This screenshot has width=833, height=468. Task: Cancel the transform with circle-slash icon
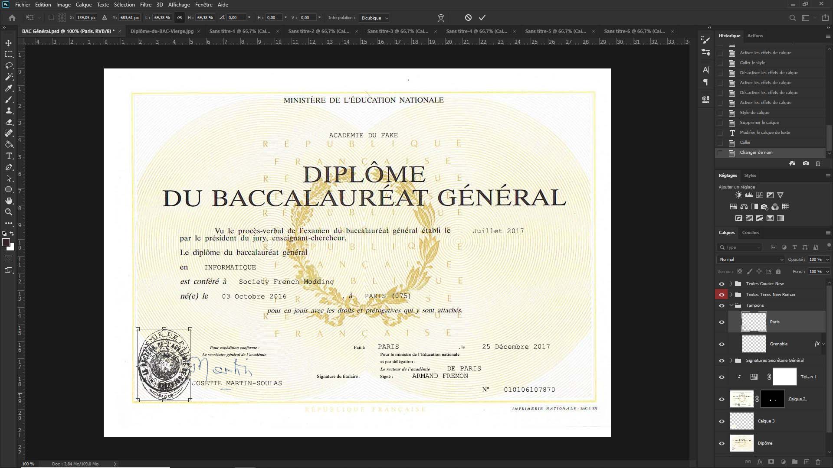click(x=468, y=18)
